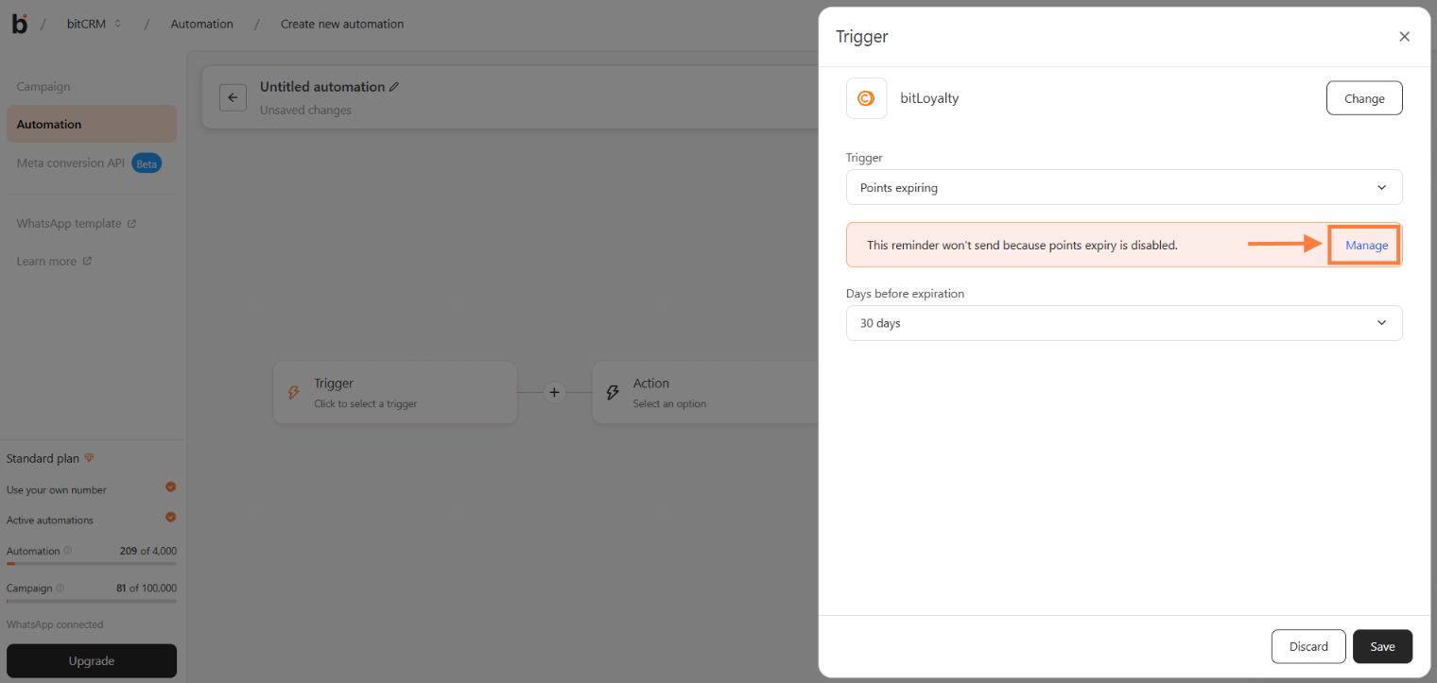
Task: Click Manage to configure points expiry
Action: click(1366, 245)
